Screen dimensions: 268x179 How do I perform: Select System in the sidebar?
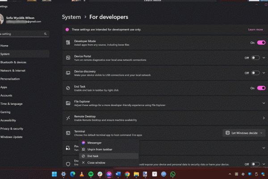25,54
